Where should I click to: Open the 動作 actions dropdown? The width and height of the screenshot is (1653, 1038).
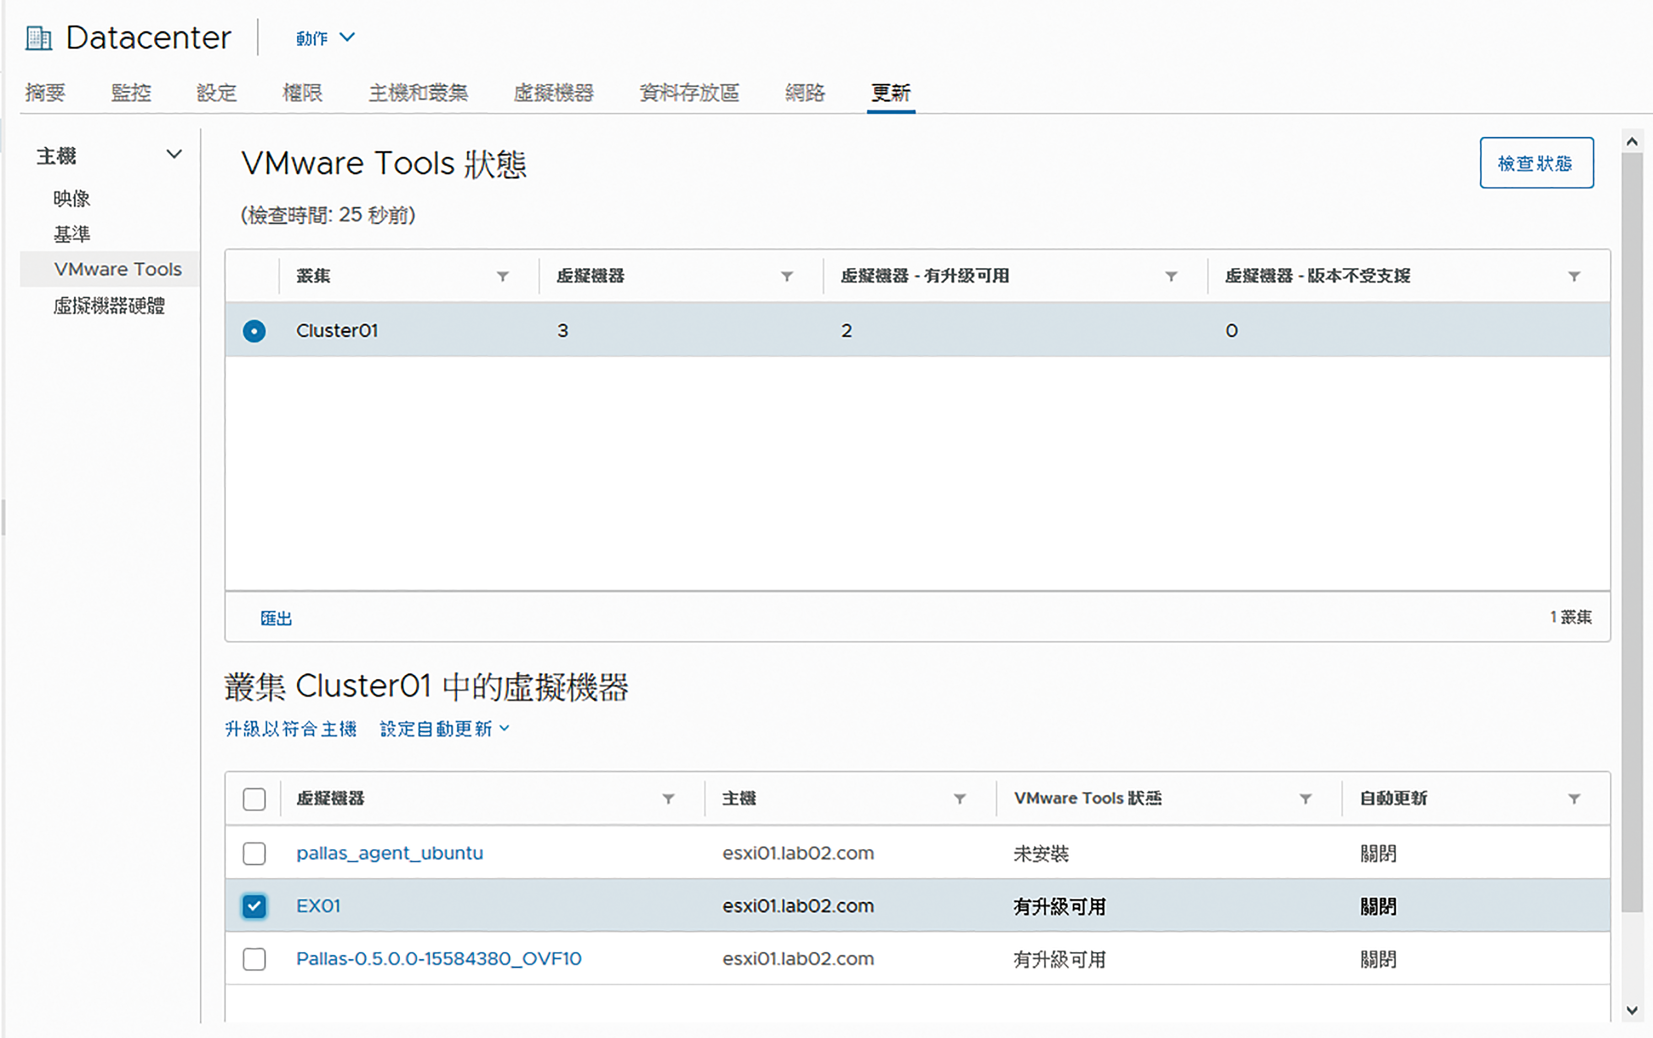(325, 38)
